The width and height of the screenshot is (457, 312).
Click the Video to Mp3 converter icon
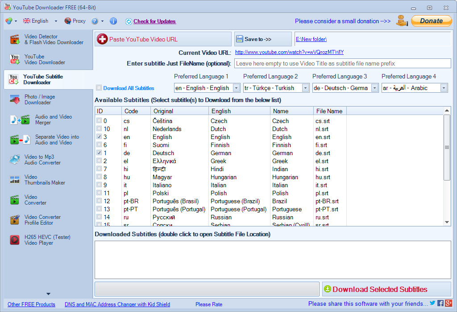[x=15, y=160]
